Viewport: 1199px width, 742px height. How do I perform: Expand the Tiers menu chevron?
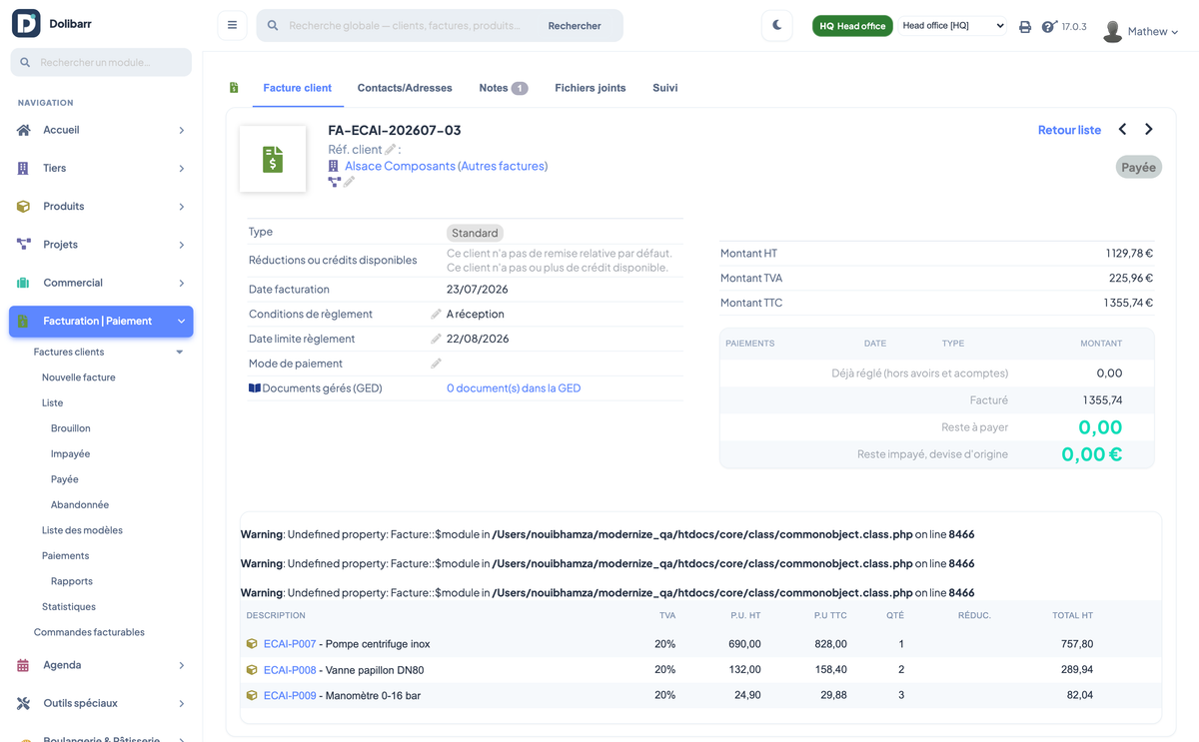point(181,168)
